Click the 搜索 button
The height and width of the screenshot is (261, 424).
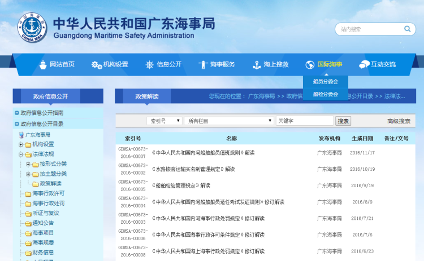point(343,121)
